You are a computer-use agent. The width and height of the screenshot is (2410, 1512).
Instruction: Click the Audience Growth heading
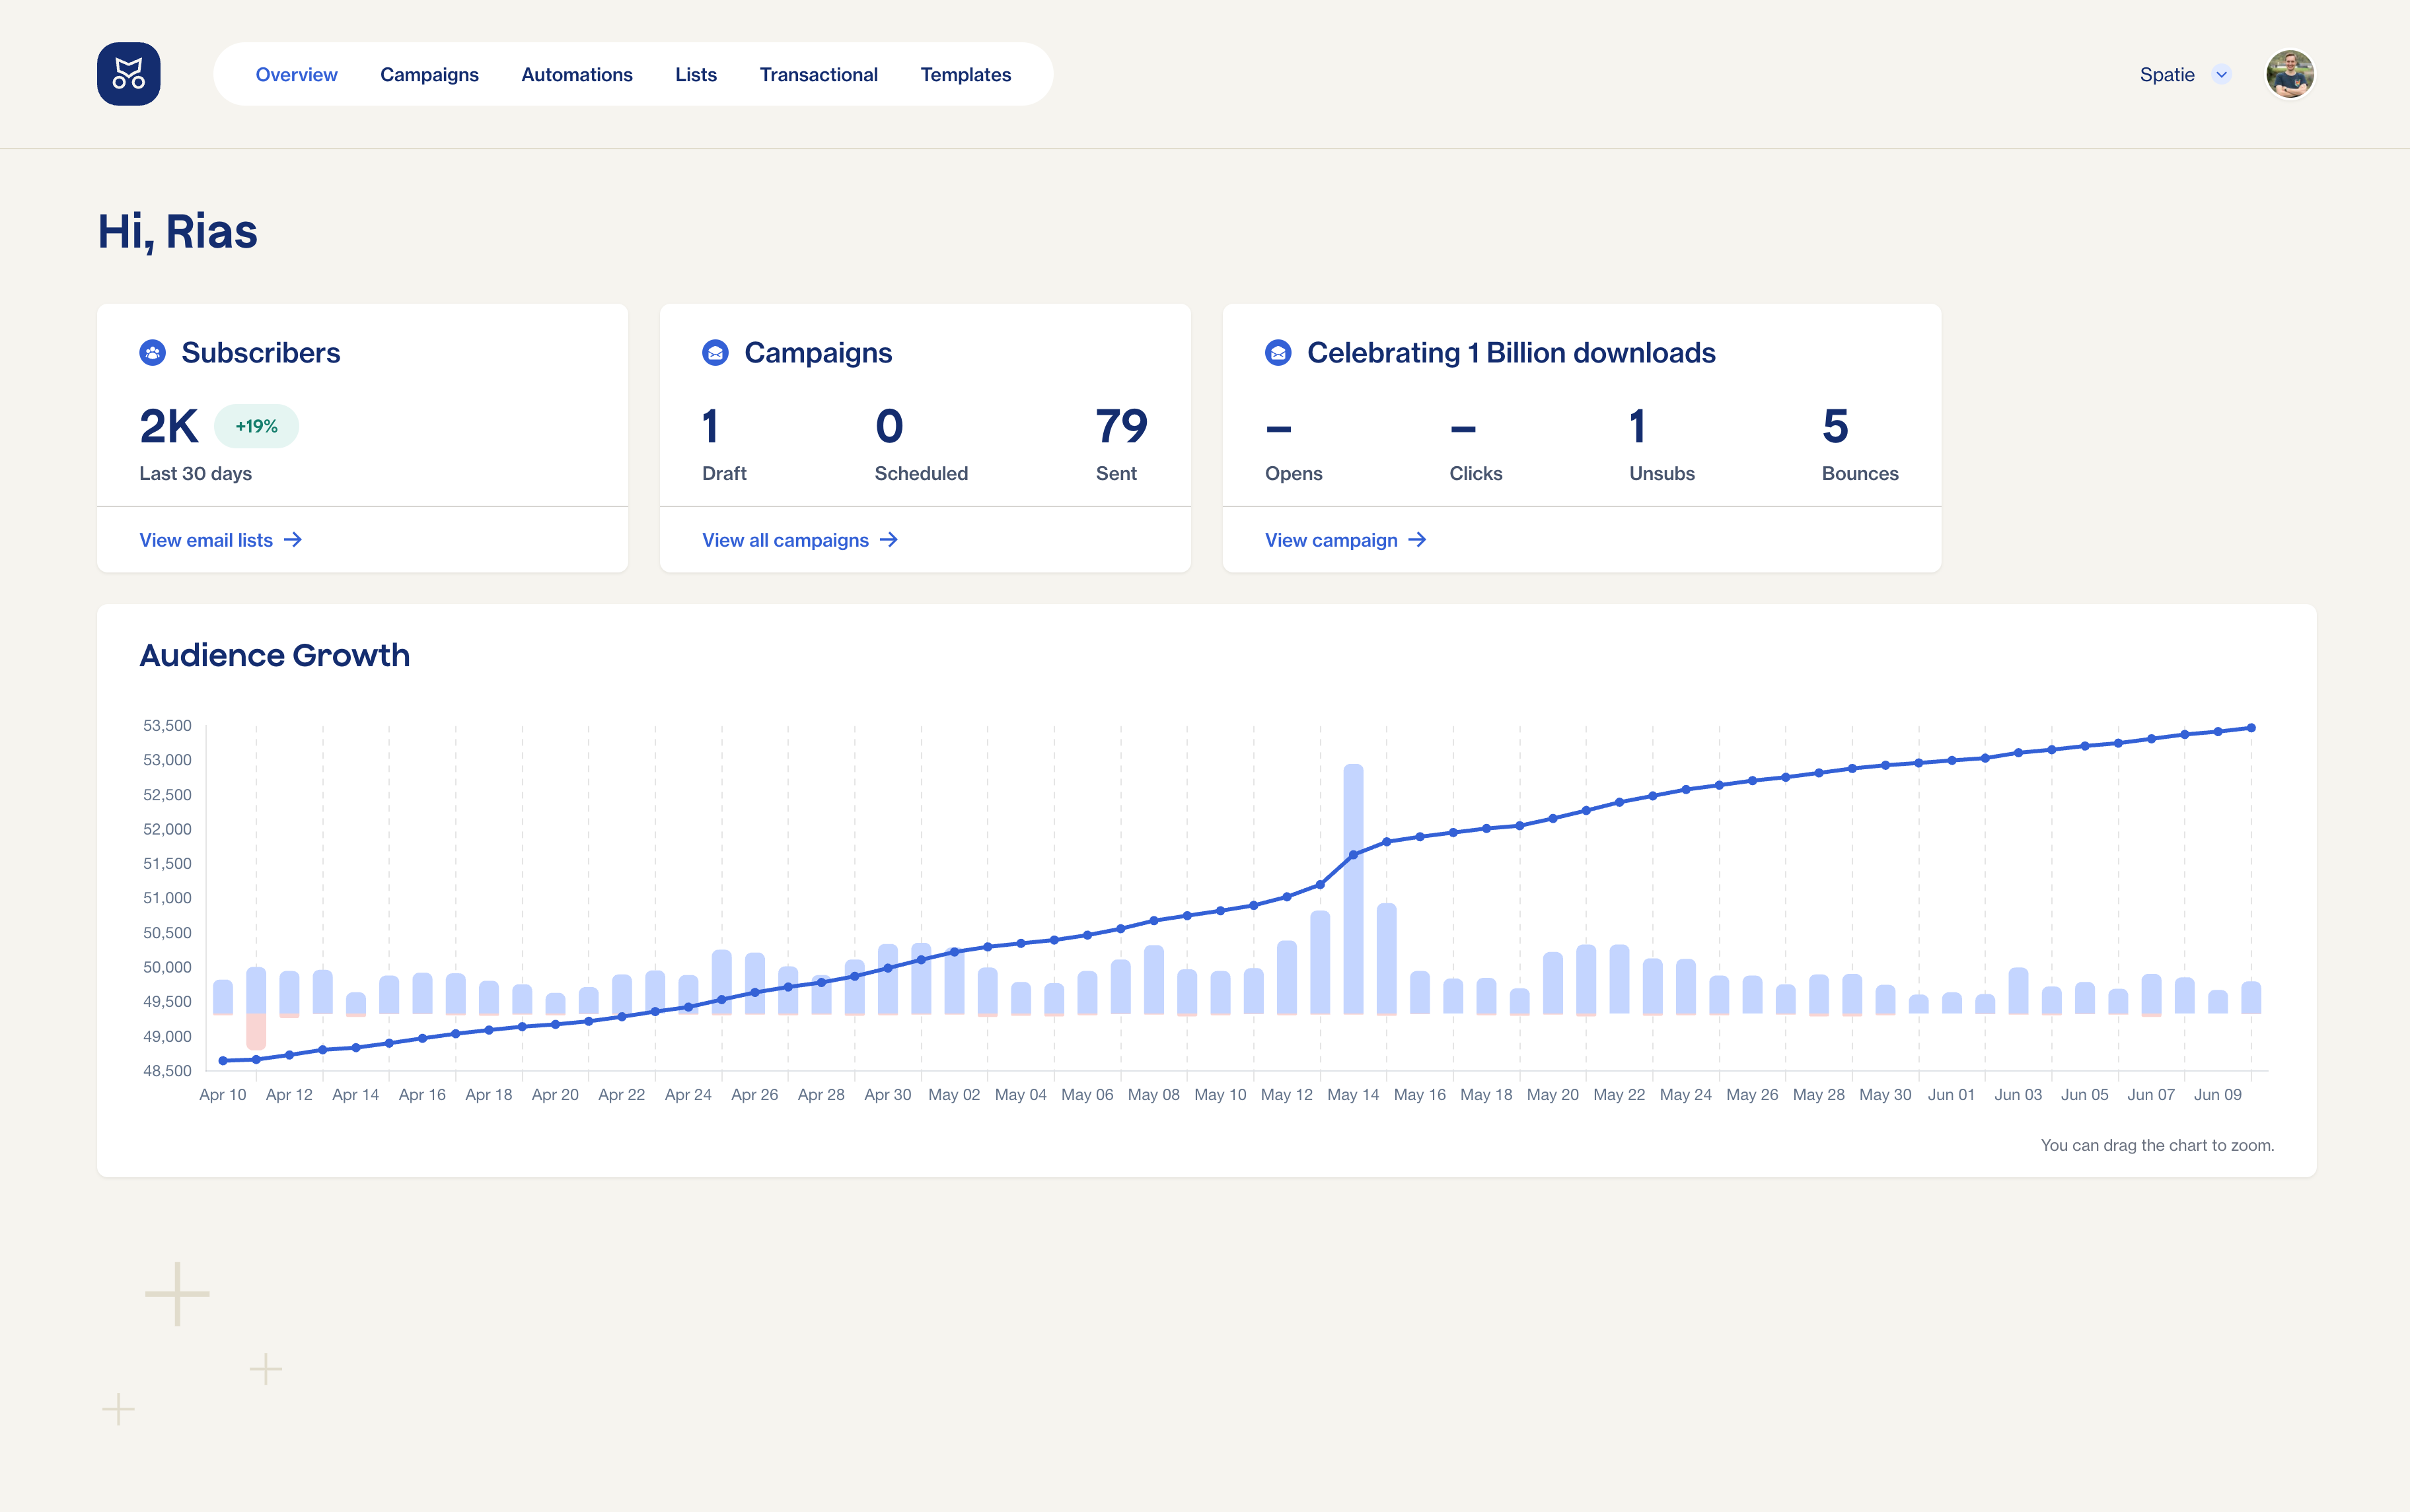275,655
